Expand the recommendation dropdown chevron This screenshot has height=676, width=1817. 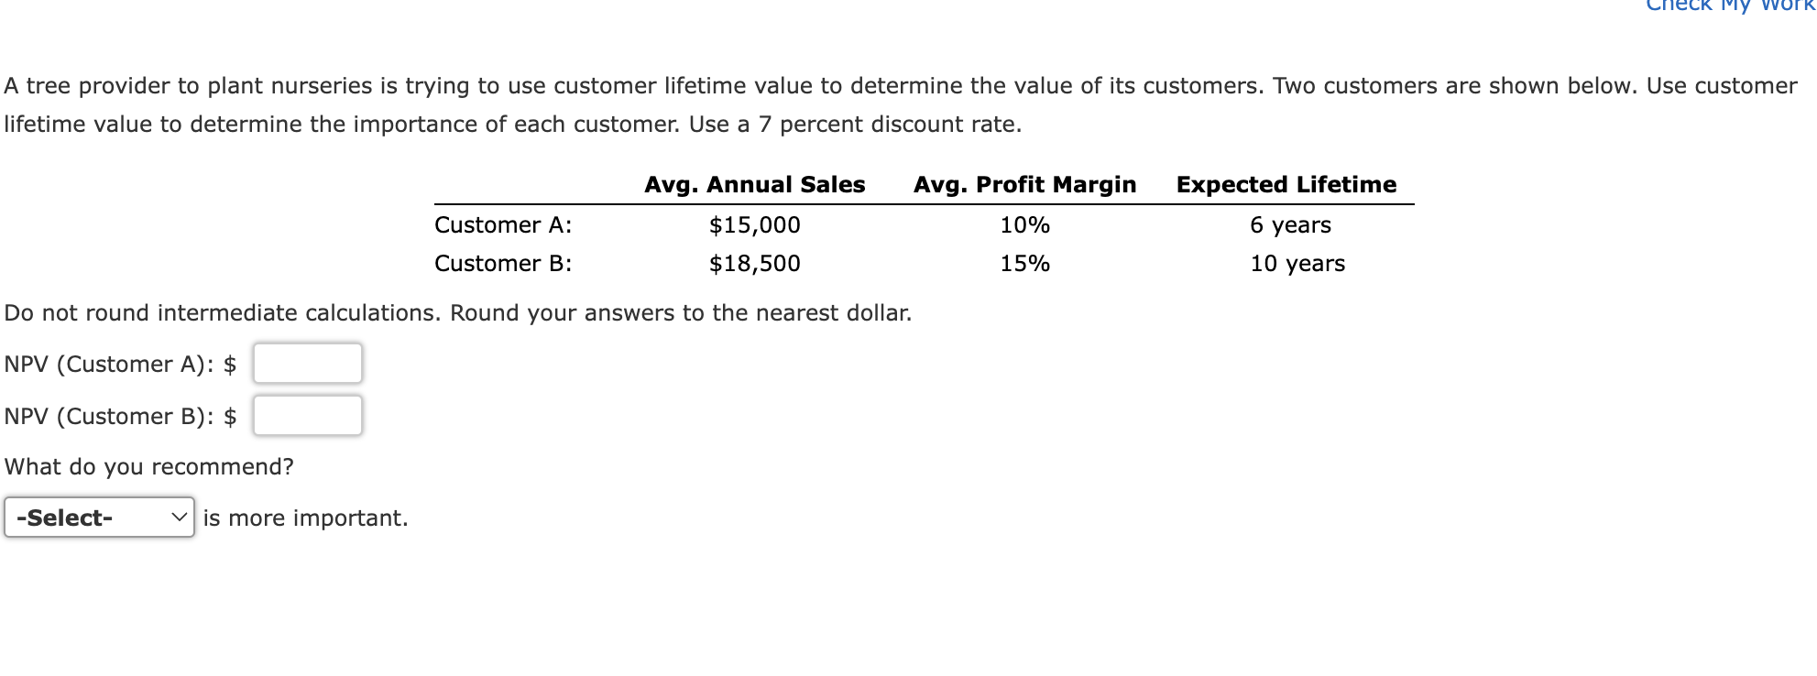[x=179, y=518]
